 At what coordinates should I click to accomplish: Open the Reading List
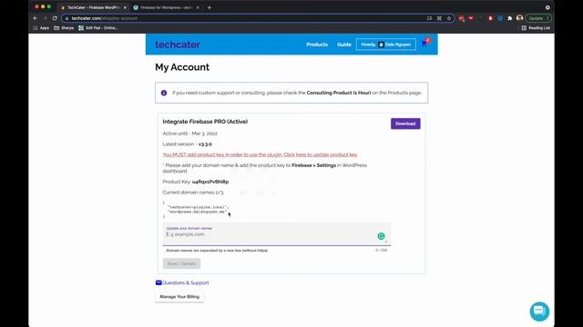(536, 28)
